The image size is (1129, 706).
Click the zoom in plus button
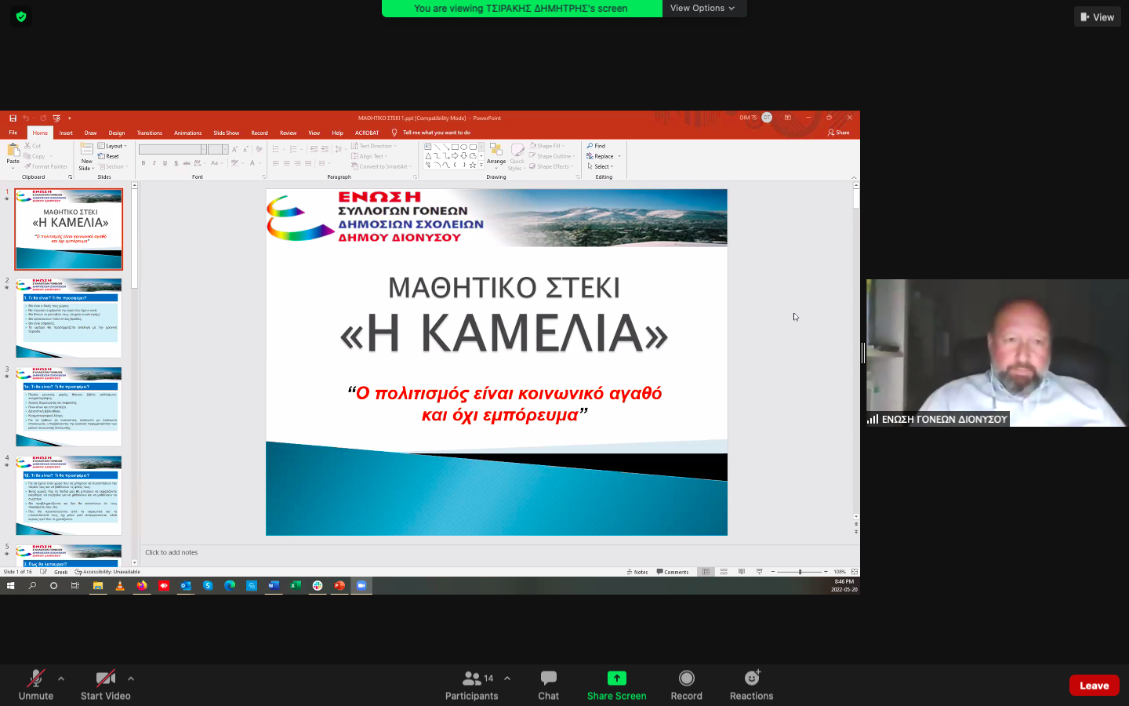(x=826, y=572)
